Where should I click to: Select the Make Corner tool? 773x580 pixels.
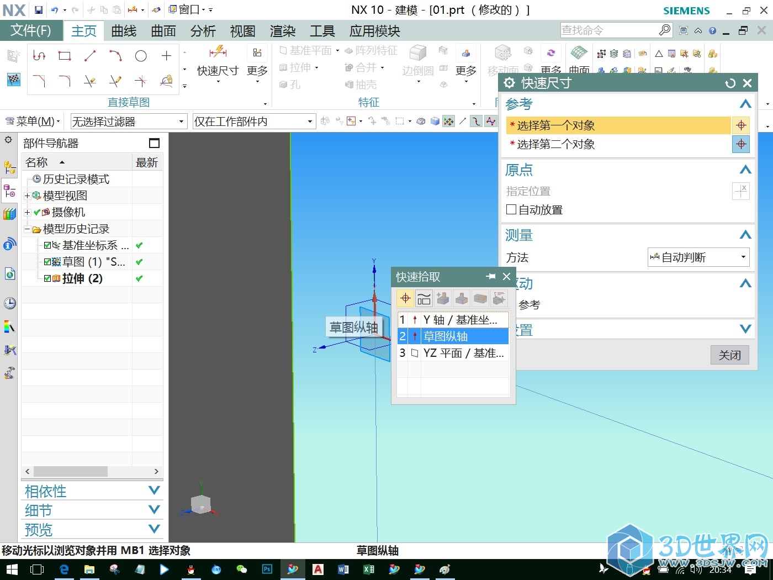[141, 81]
